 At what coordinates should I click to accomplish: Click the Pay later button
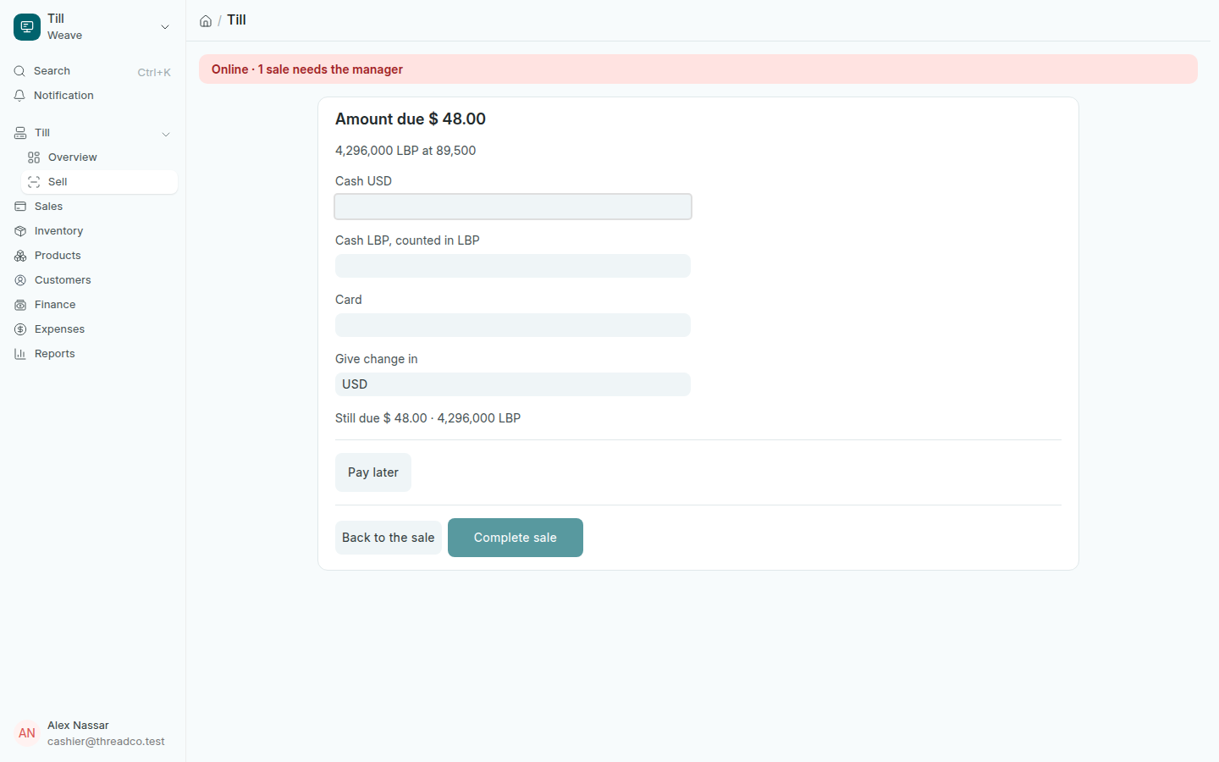[x=373, y=472]
